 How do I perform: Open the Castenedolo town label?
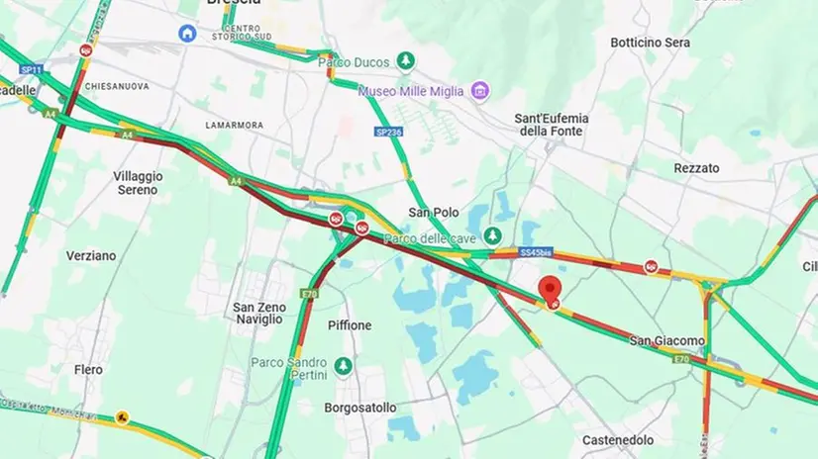point(618,440)
